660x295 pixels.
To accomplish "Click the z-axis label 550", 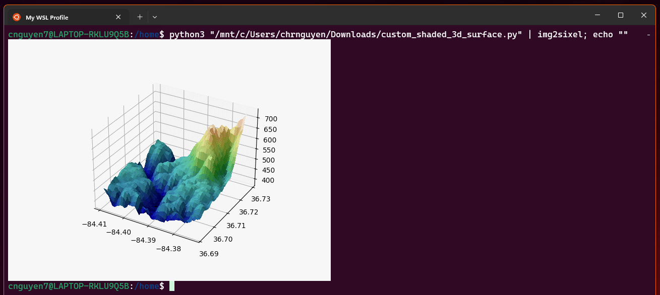I will (x=268, y=150).
